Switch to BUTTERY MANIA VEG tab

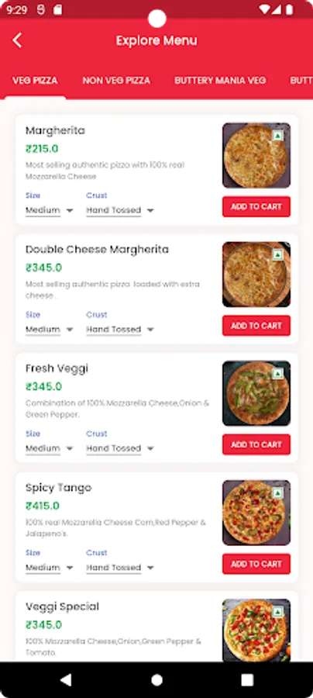pos(220,81)
